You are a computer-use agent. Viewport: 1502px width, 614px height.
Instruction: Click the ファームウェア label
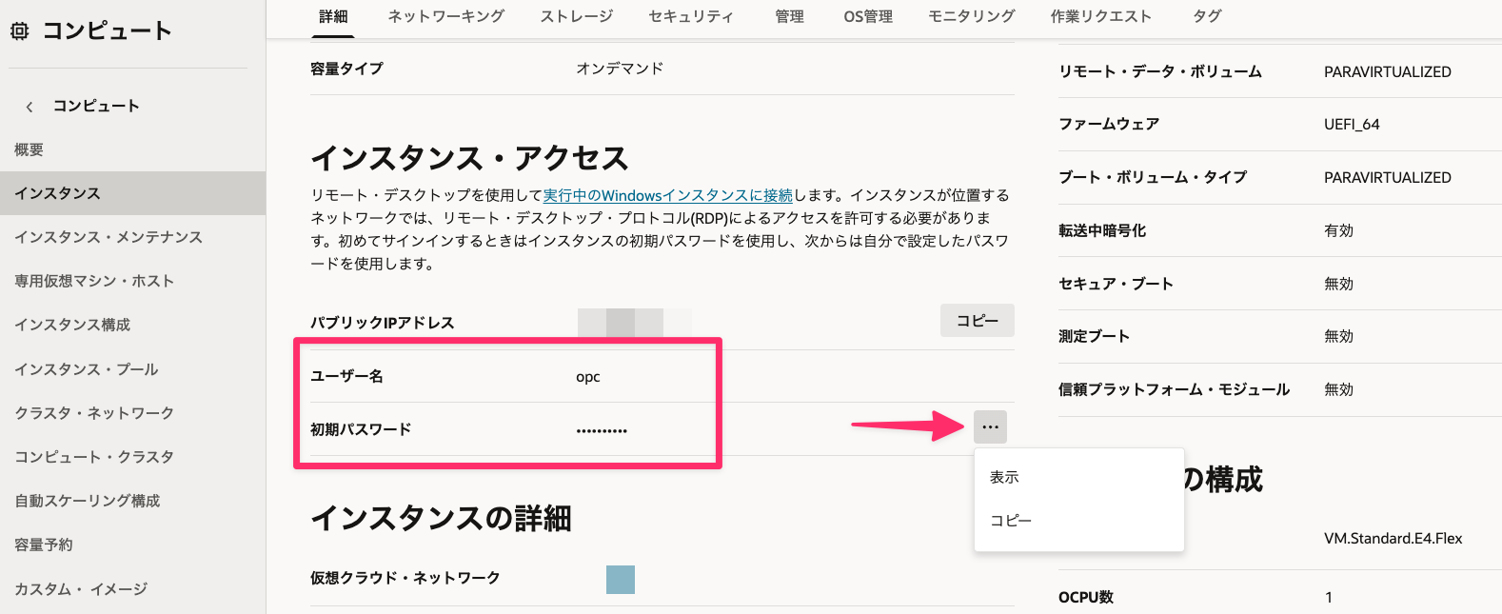(1109, 124)
